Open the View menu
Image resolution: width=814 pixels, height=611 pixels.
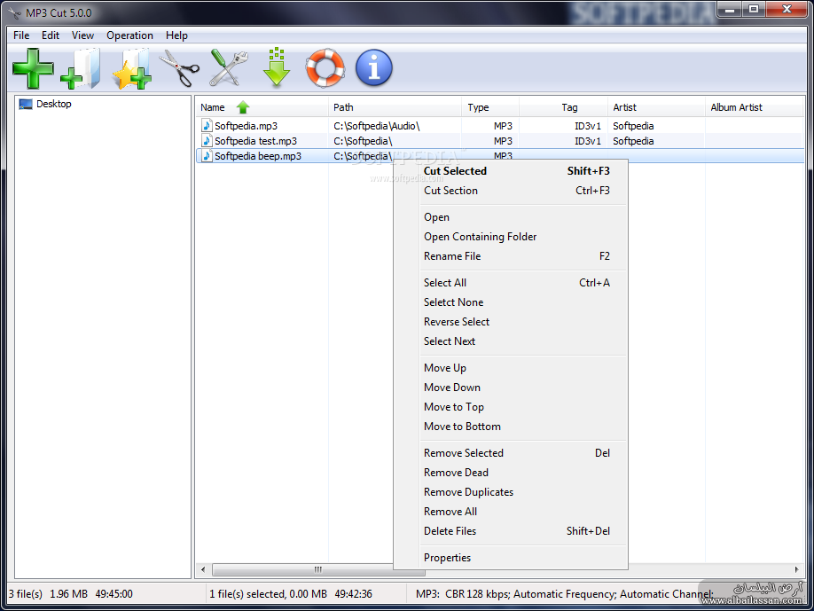tap(82, 35)
